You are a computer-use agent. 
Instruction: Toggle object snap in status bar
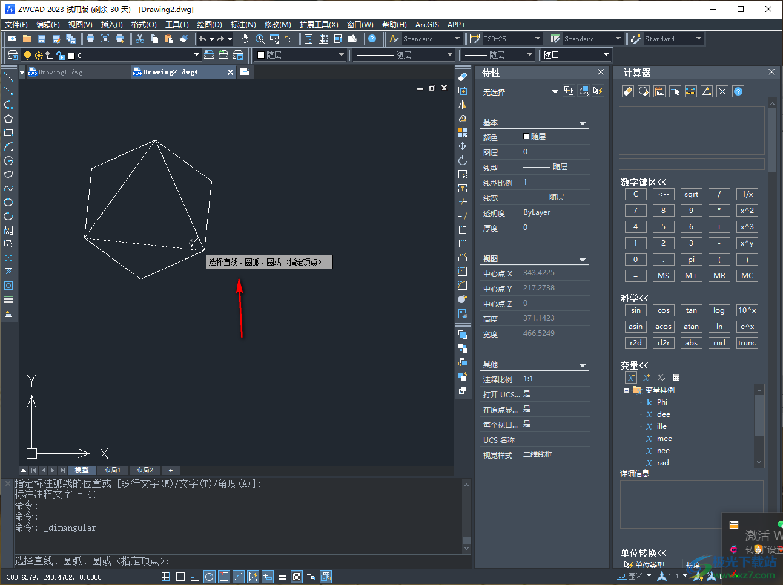[x=224, y=577]
